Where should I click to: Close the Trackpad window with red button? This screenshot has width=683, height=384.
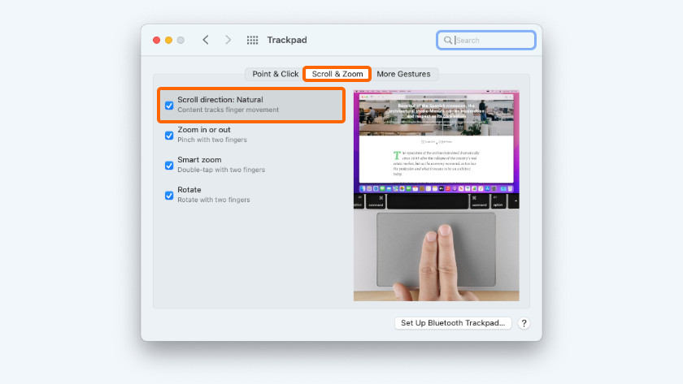(x=156, y=40)
